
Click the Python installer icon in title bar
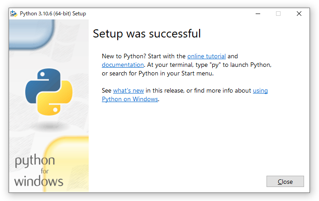(x=14, y=14)
